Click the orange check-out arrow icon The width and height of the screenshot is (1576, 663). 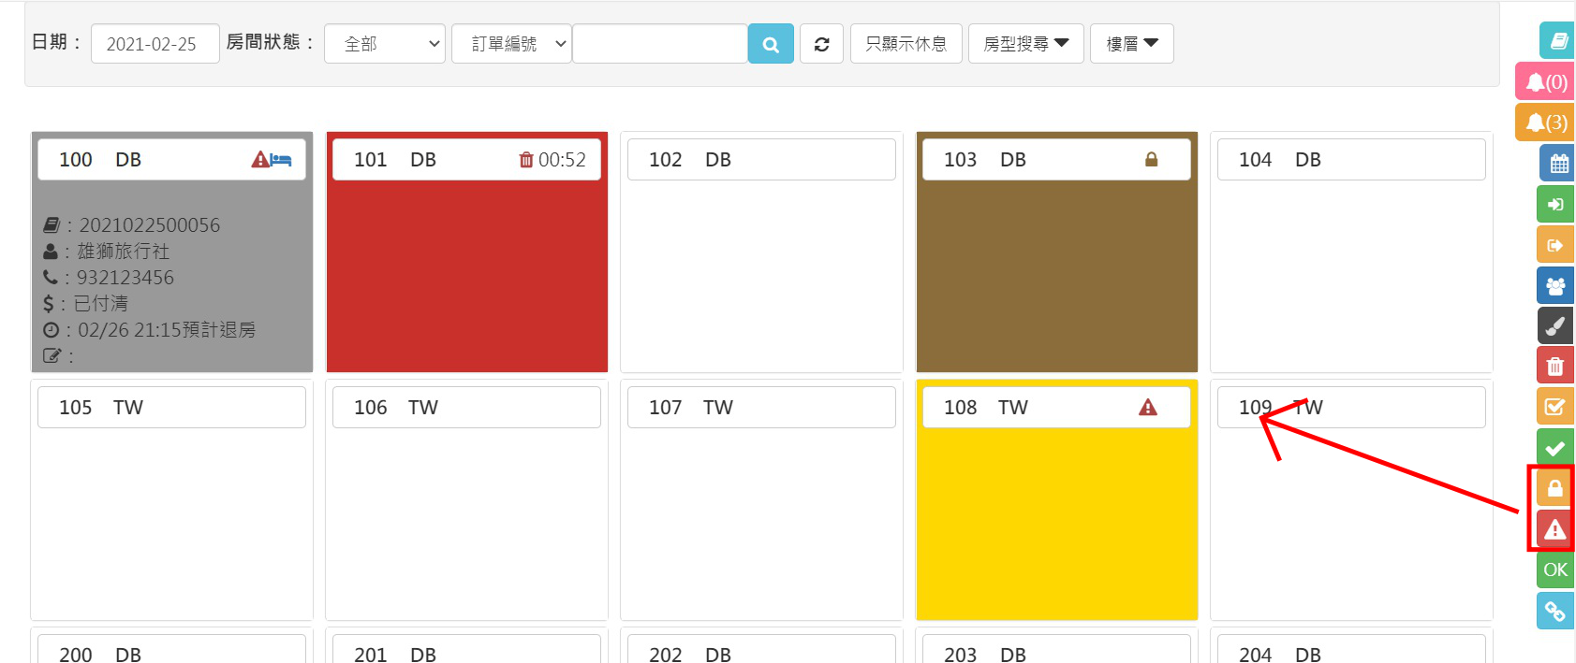pos(1555,245)
